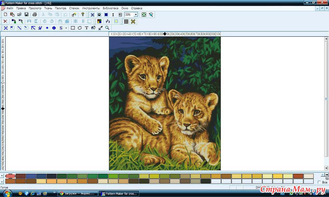This screenshot has width=329, height=197.
Task: Click vertical scrollbar down arrow
Action: tap(326, 168)
